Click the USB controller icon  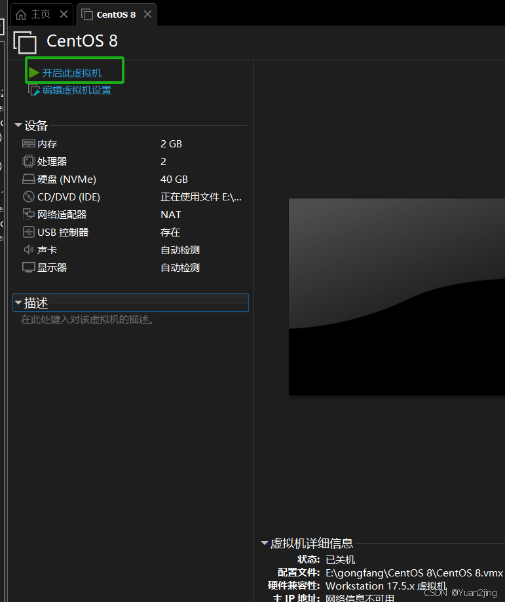29,233
